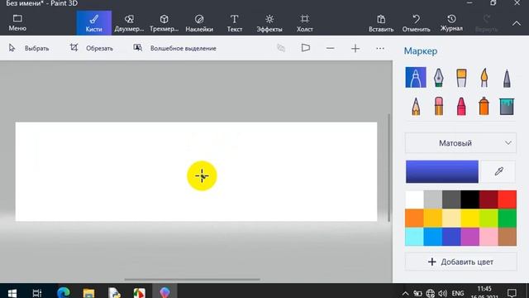The width and height of the screenshot is (529, 298).
Task: Open the Журнал history panel
Action: (451, 23)
